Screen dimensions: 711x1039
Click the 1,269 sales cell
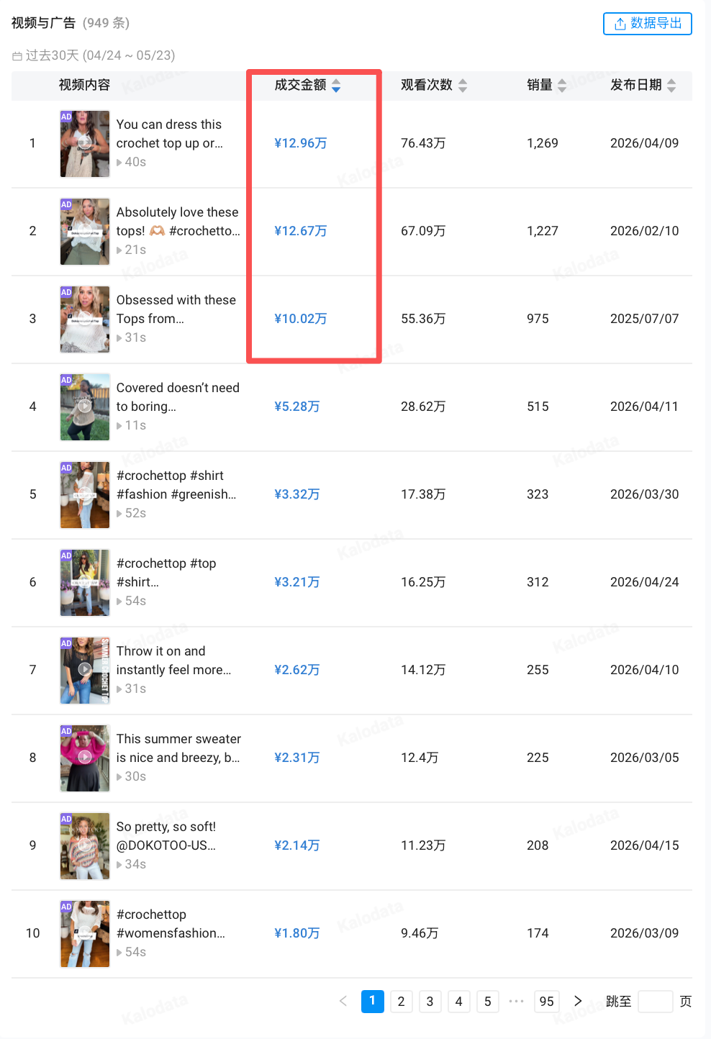click(x=543, y=143)
